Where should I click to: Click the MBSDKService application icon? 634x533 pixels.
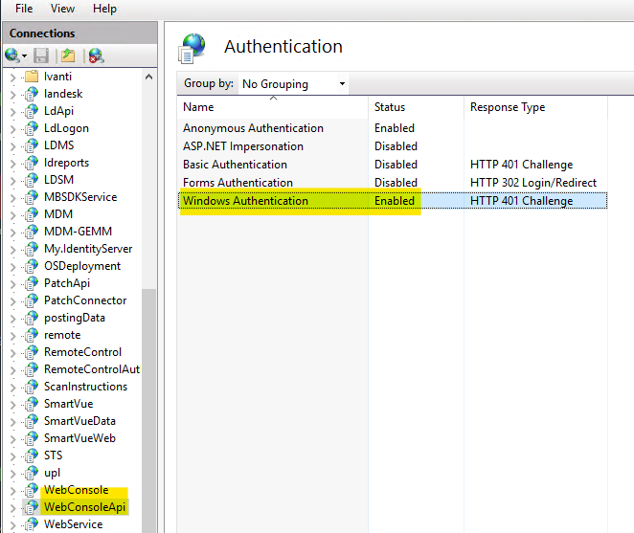click(32, 197)
